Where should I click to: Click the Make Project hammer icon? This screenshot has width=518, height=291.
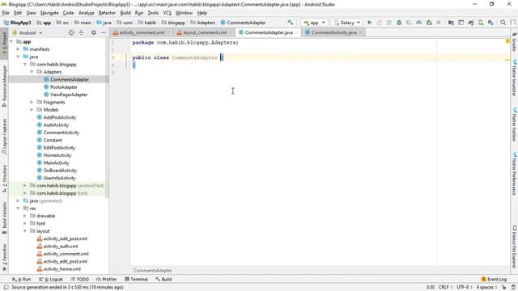click(290, 23)
